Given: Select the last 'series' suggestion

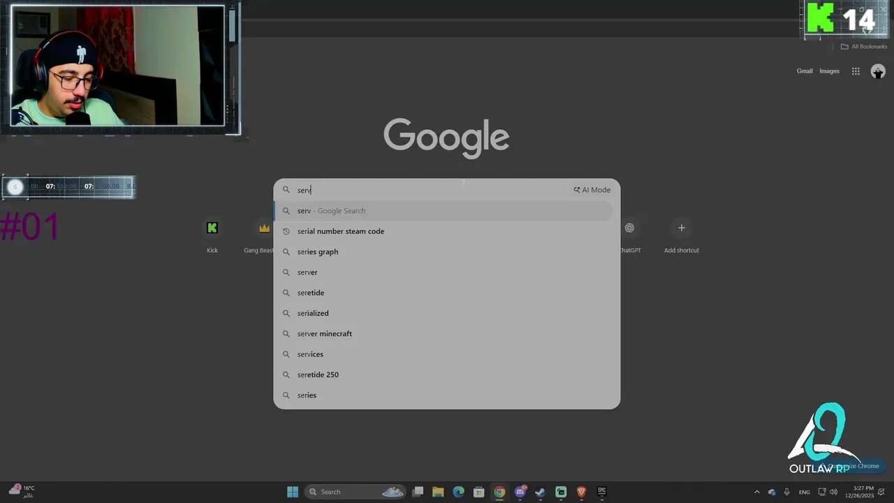Looking at the screenshot, I should pyautogui.click(x=443, y=395).
